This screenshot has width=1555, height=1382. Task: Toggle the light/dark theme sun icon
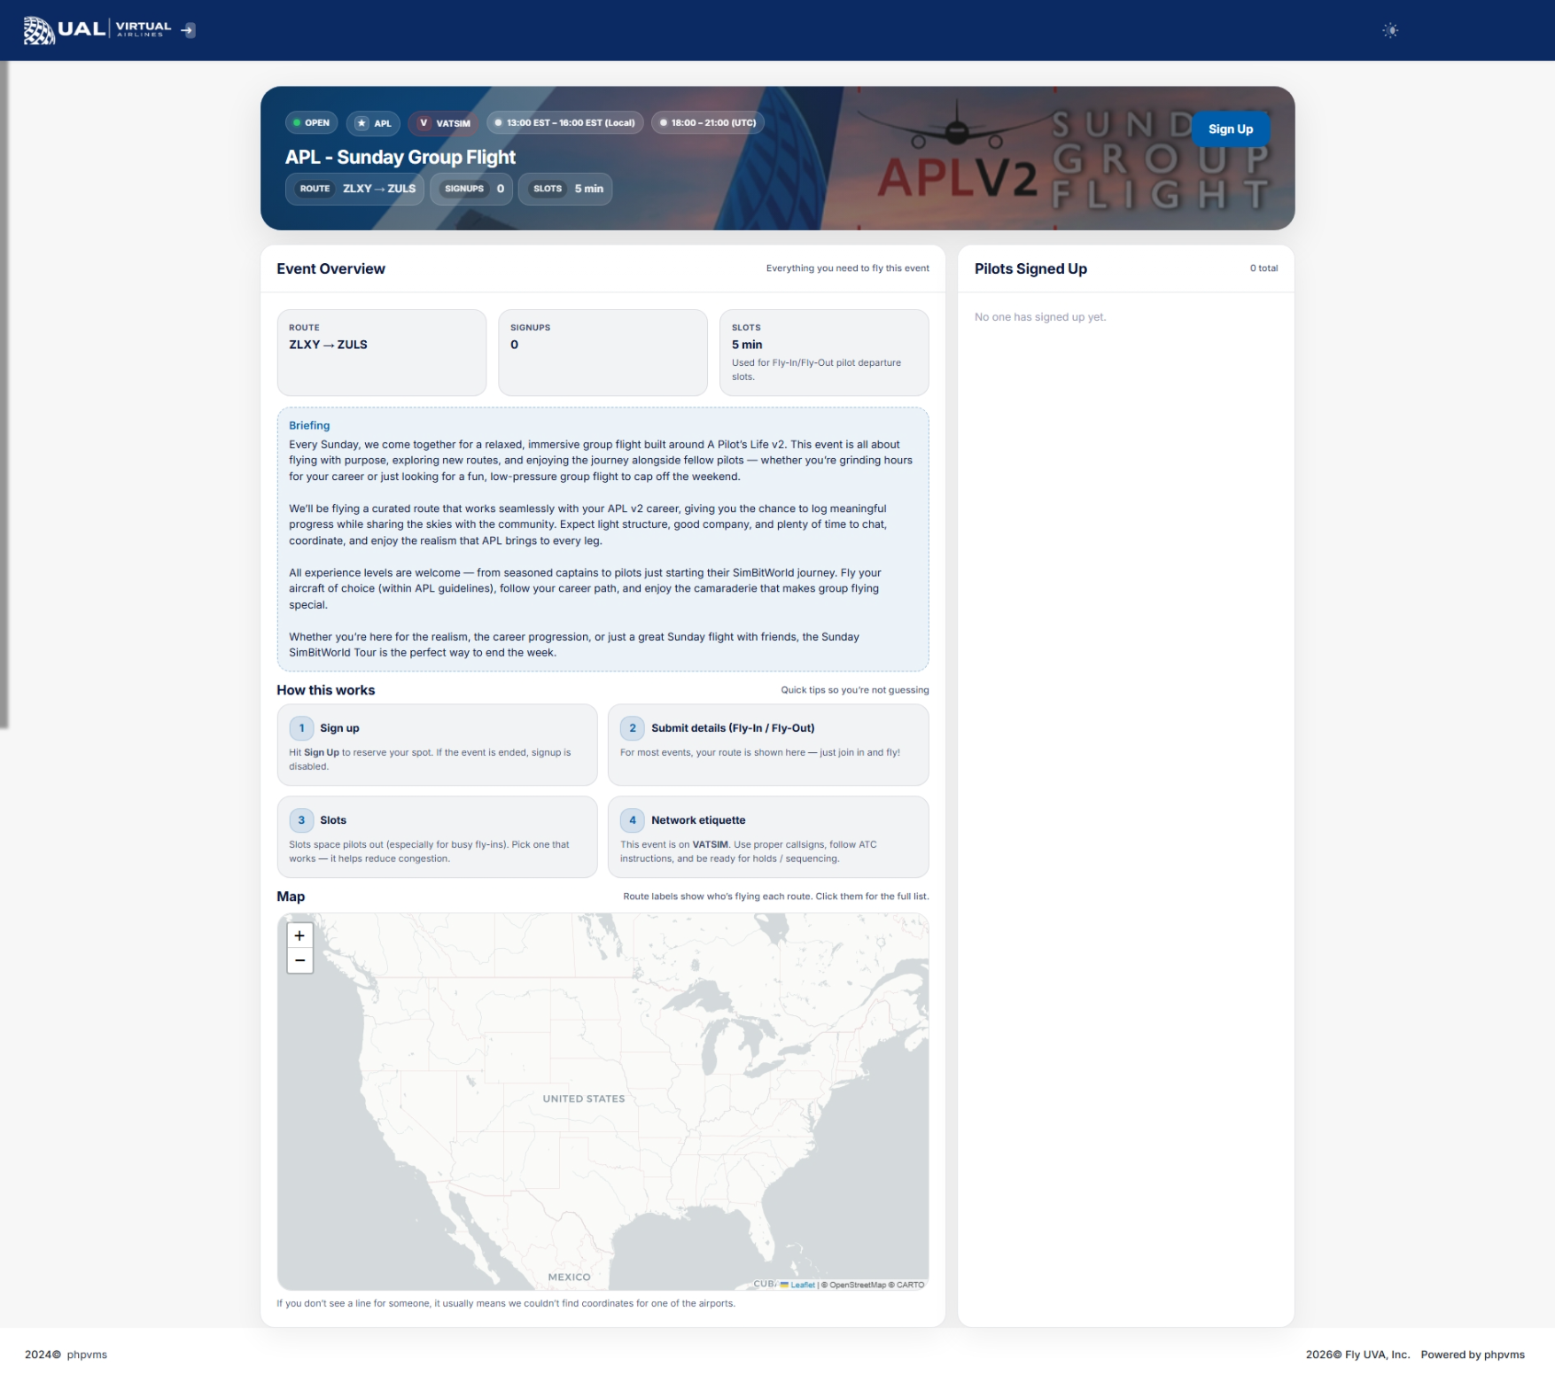[x=1390, y=31]
